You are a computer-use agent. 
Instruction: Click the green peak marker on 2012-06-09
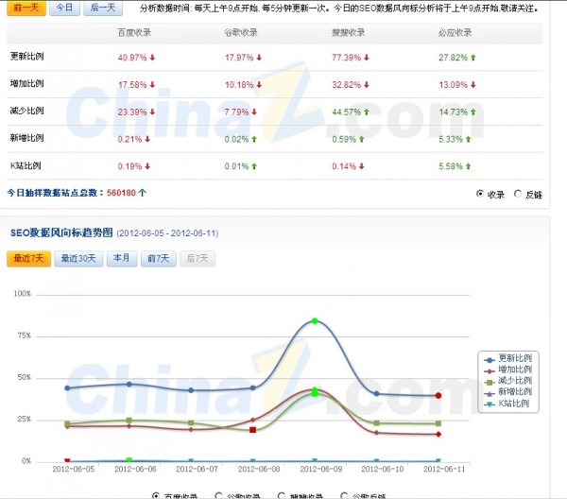315,321
